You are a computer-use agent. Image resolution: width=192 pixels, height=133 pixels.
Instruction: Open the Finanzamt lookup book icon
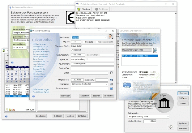pos(111,84)
